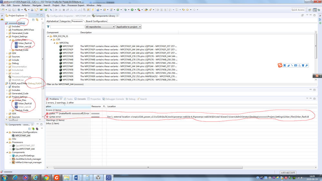The image size is (322, 181).
Task: Click Link with Editor icon in Project Explorer
Action: pyautogui.click(x=37, y=20)
